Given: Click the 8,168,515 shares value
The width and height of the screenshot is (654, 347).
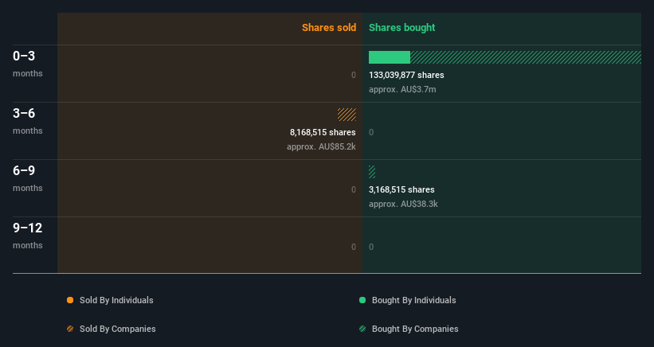Looking at the screenshot, I should (x=323, y=132).
